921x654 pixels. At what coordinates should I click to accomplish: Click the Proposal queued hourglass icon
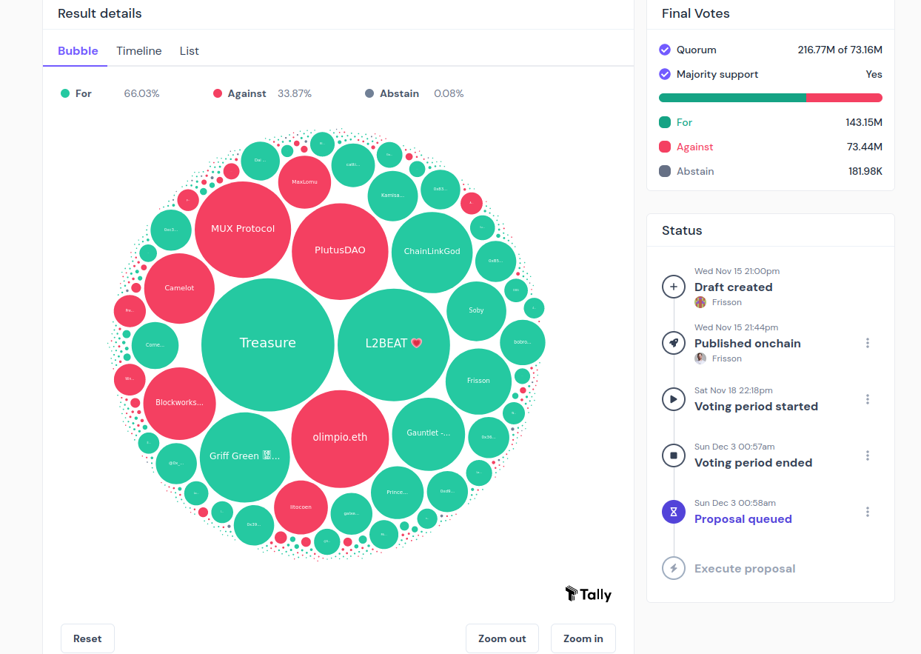pos(674,512)
